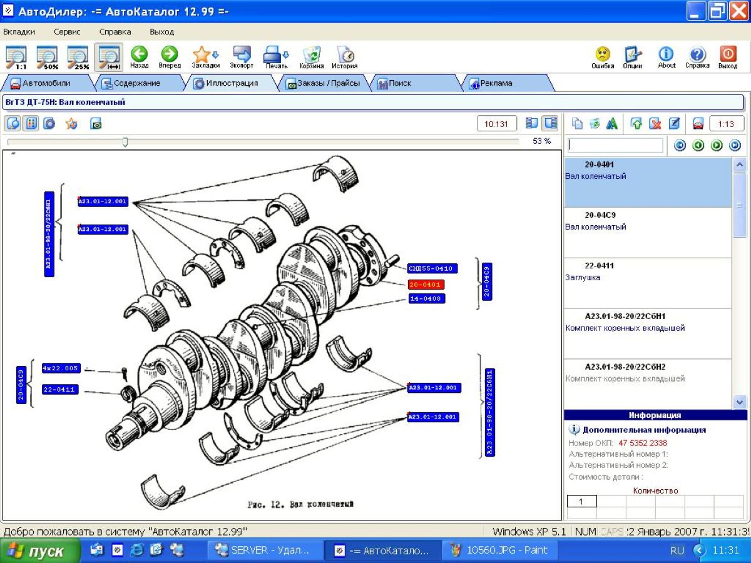Screen dimensions: 751x563
Task: Toggle the 1:1 zoom mode button
Action: (x=16, y=56)
